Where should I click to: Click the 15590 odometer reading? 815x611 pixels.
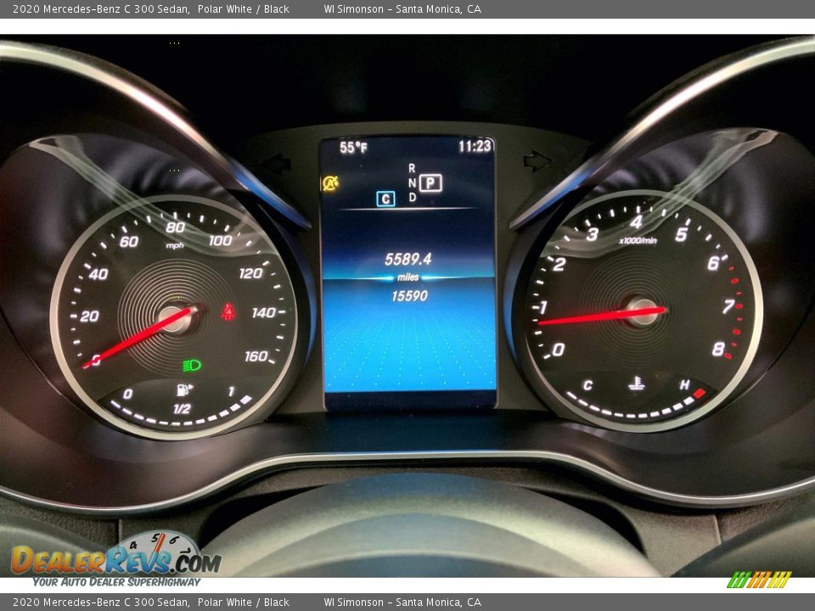(408, 296)
